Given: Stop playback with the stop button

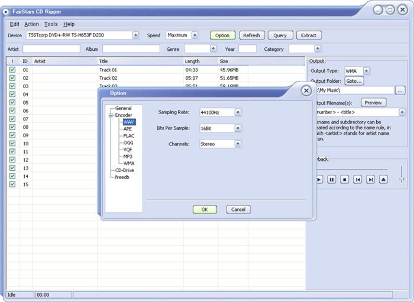Looking at the screenshot, I should pos(345,180).
